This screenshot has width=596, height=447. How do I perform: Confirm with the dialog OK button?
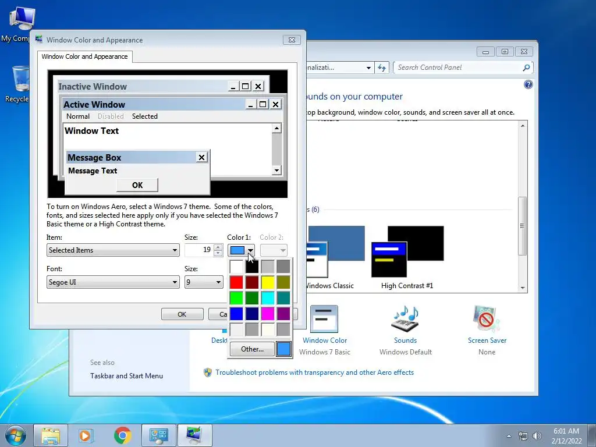pyautogui.click(x=182, y=314)
